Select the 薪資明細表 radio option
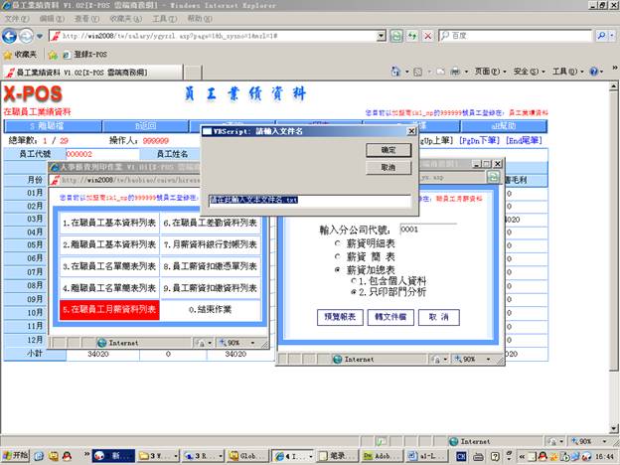620x465 pixels. 337,242
